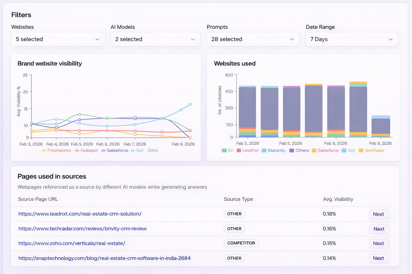Toggle Hubspot series in line chart legend
The image size is (412, 274).
click(86, 151)
